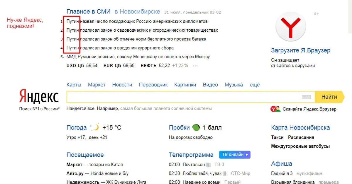
Task: Open the ещё services menu
Action: pyautogui.click(x=255, y=85)
